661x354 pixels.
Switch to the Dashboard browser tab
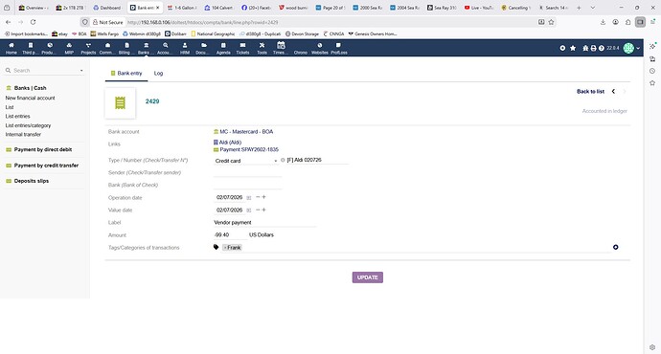tap(107, 8)
